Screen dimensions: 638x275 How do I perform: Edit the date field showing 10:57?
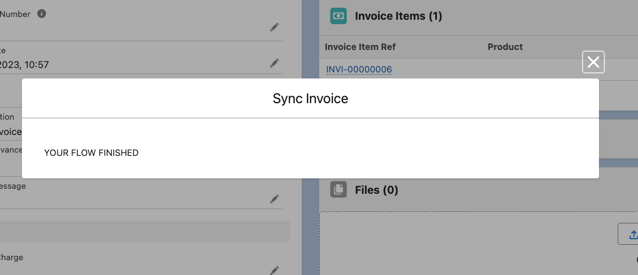tap(275, 63)
